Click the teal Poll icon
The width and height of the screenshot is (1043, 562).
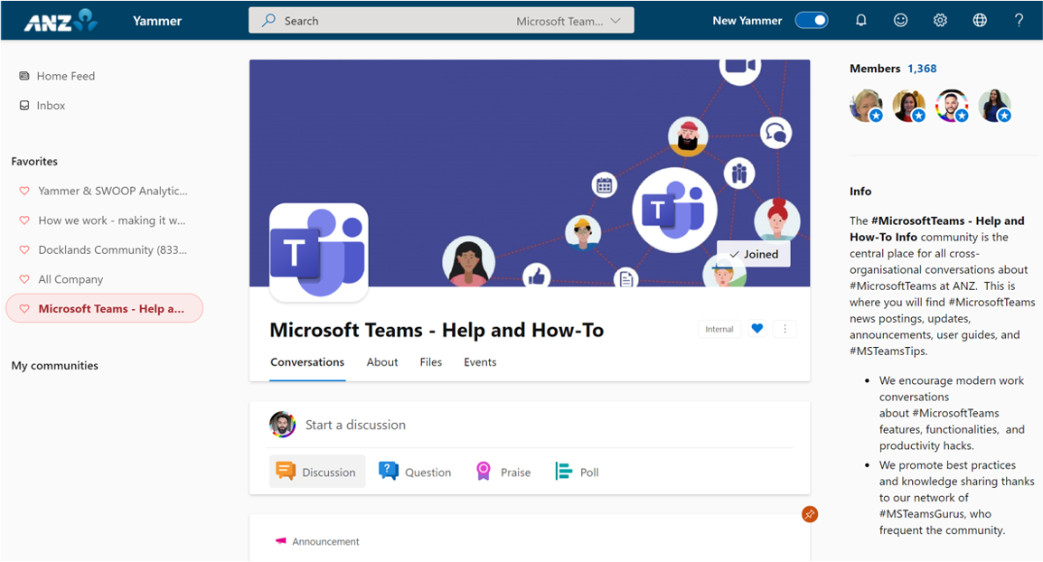[563, 472]
